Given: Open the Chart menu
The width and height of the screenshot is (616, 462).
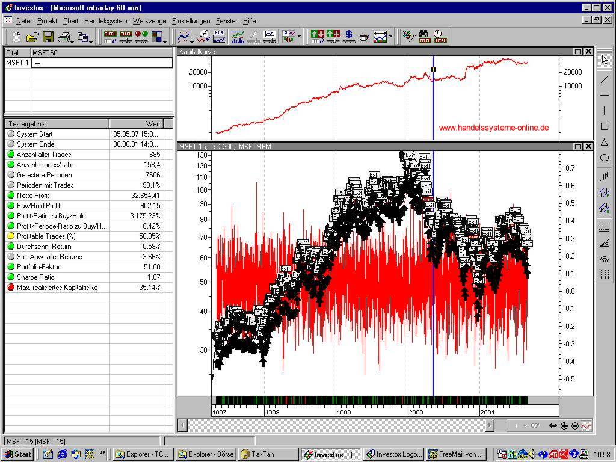Looking at the screenshot, I should (71, 21).
